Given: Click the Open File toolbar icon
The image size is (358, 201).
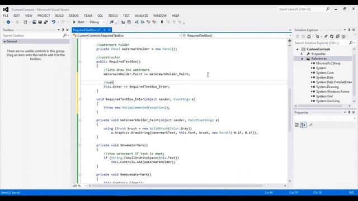Looking at the screenshot, I should [x=34, y=22].
